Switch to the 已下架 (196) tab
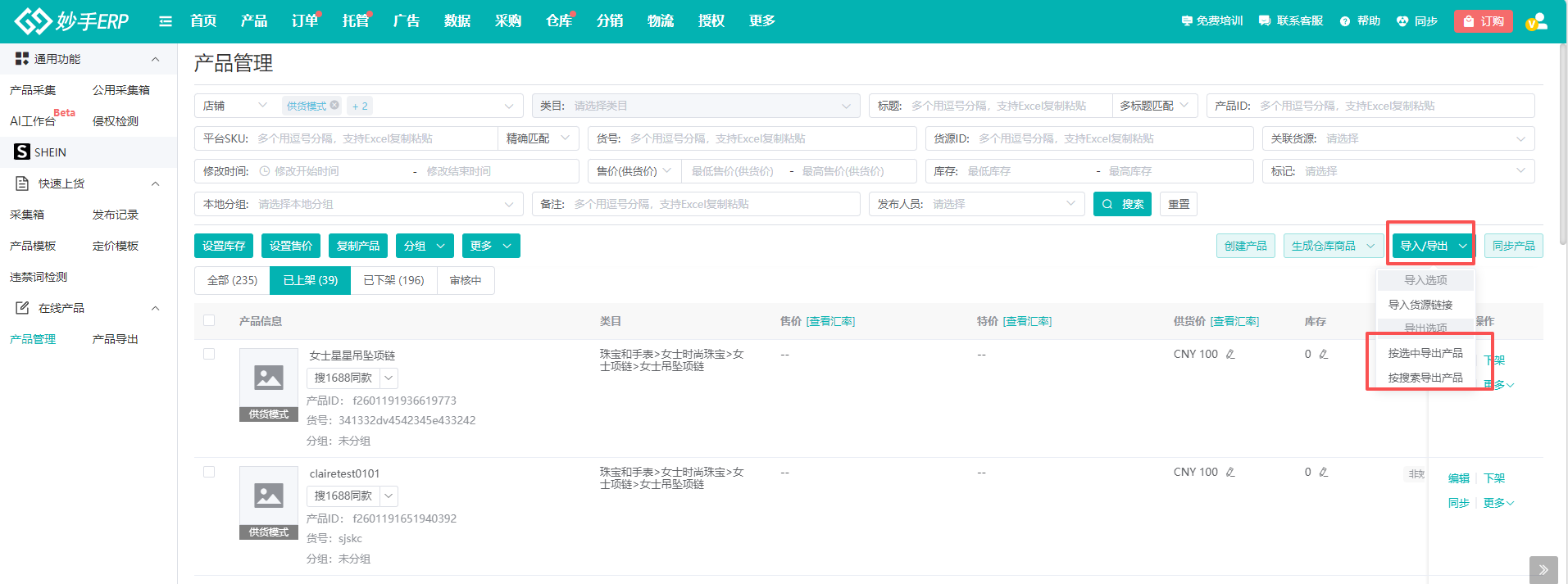1568x584 pixels. 393,280
